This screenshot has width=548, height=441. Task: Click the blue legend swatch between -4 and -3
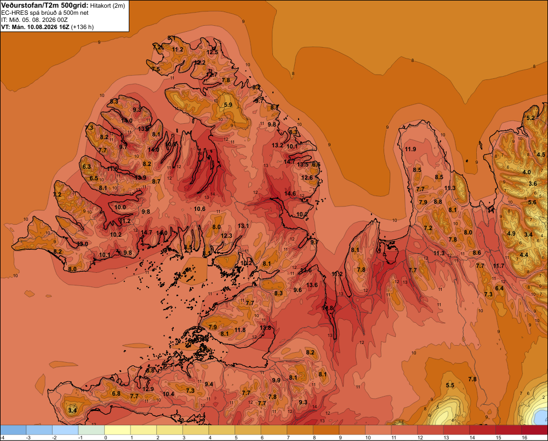pyautogui.click(x=13, y=430)
